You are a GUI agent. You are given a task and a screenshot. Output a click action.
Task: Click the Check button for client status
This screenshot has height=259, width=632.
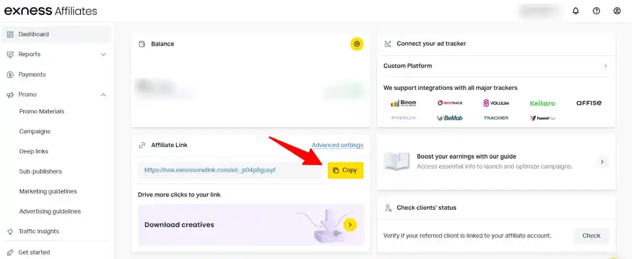pyautogui.click(x=591, y=236)
